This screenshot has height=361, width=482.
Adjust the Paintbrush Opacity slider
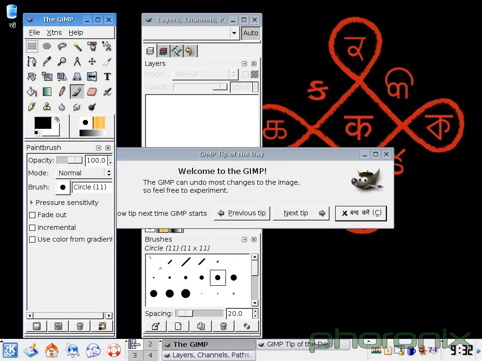point(70,160)
